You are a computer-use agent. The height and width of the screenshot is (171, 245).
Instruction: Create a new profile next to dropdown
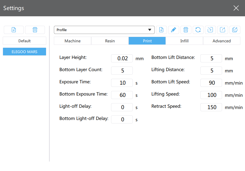click(161, 30)
